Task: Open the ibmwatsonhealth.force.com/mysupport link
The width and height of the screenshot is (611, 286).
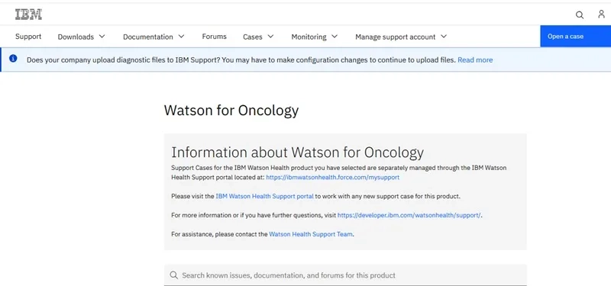Action: pyautogui.click(x=332, y=177)
